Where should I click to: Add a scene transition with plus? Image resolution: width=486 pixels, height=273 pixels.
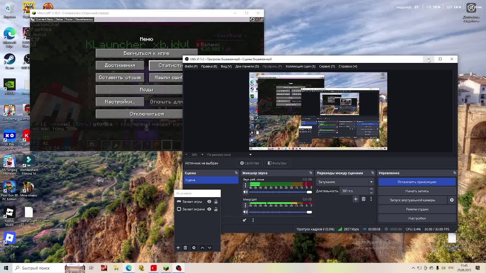[356, 199]
